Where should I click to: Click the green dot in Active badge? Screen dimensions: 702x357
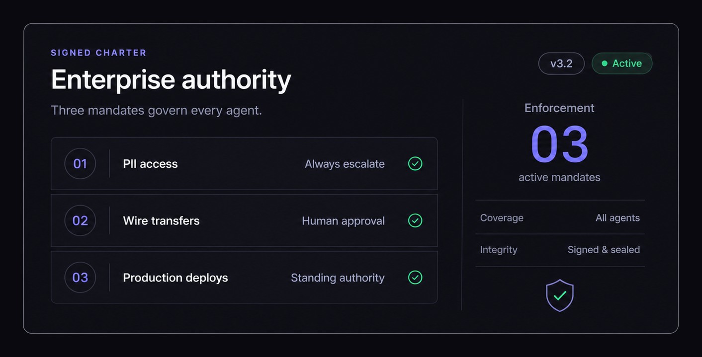point(605,64)
